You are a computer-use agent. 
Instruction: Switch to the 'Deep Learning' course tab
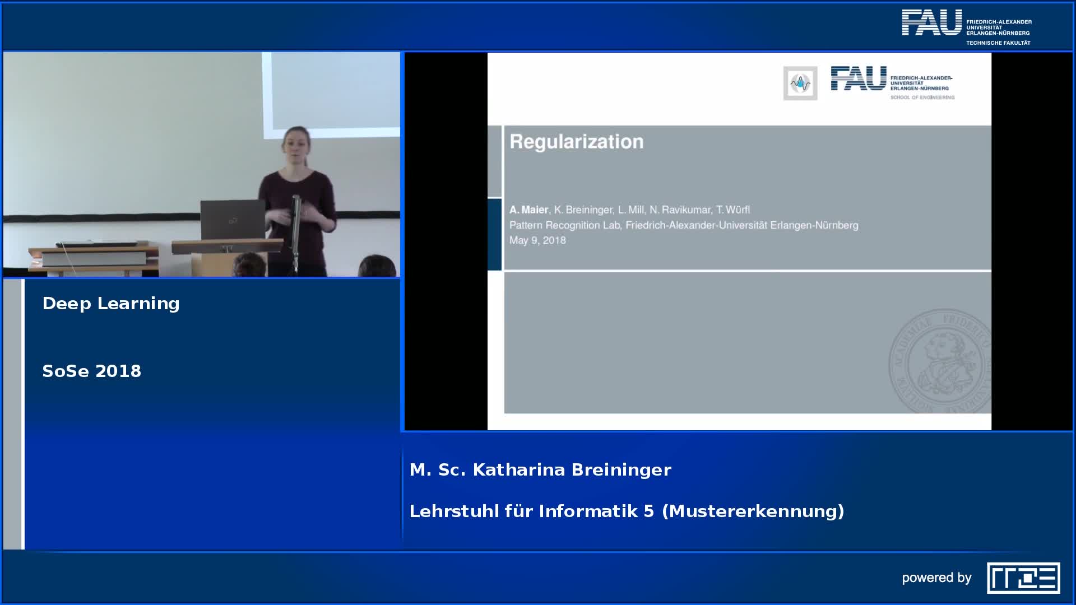pos(110,303)
